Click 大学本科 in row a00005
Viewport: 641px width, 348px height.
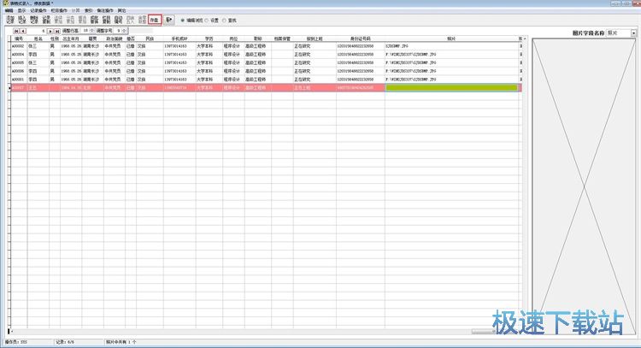click(205, 62)
